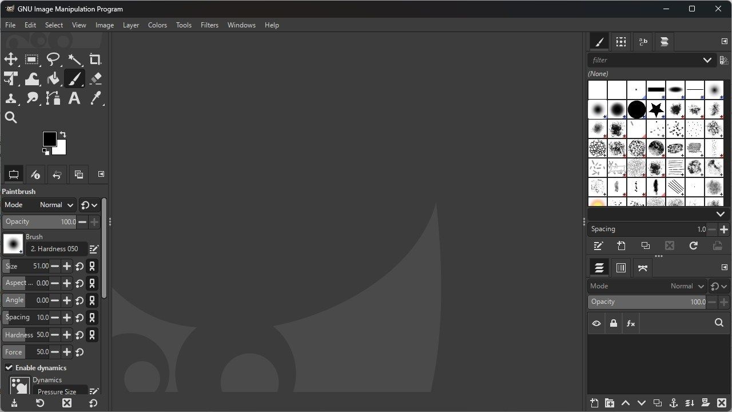Click the brush name field Hardness 050
This screenshot has width=732, height=412.
[57, 249]
